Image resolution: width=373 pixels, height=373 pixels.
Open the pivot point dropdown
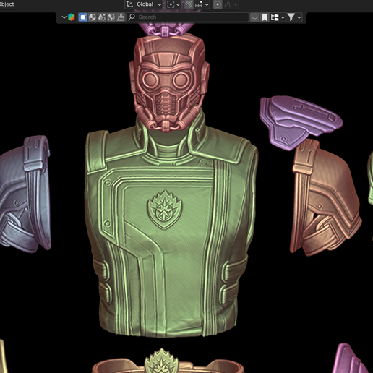[173, 4]
